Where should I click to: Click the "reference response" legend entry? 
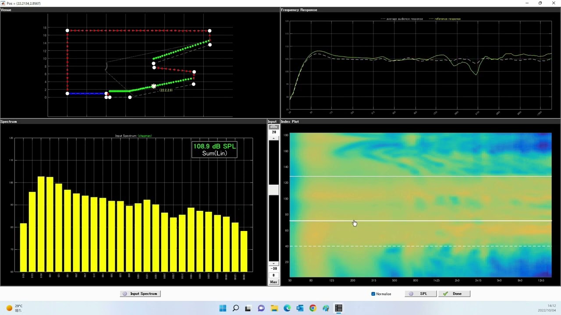(445, 19)
